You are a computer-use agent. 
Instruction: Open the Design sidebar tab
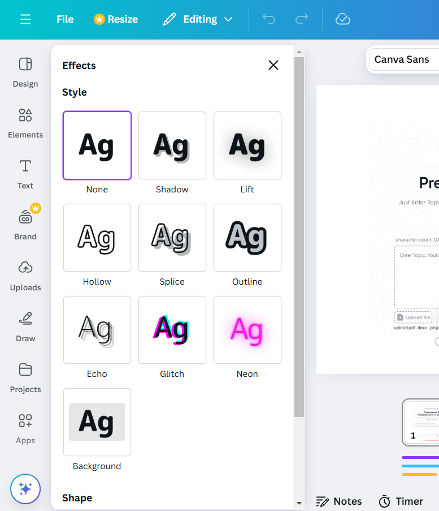(25, 72)
